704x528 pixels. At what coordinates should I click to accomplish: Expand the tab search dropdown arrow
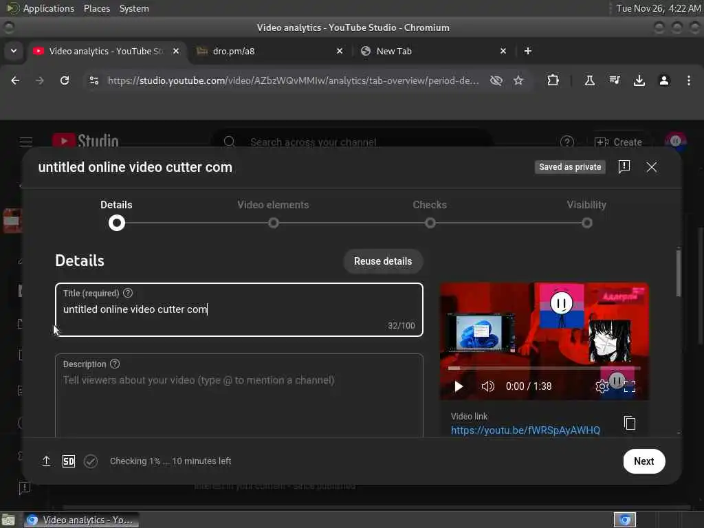coord(14,51)
